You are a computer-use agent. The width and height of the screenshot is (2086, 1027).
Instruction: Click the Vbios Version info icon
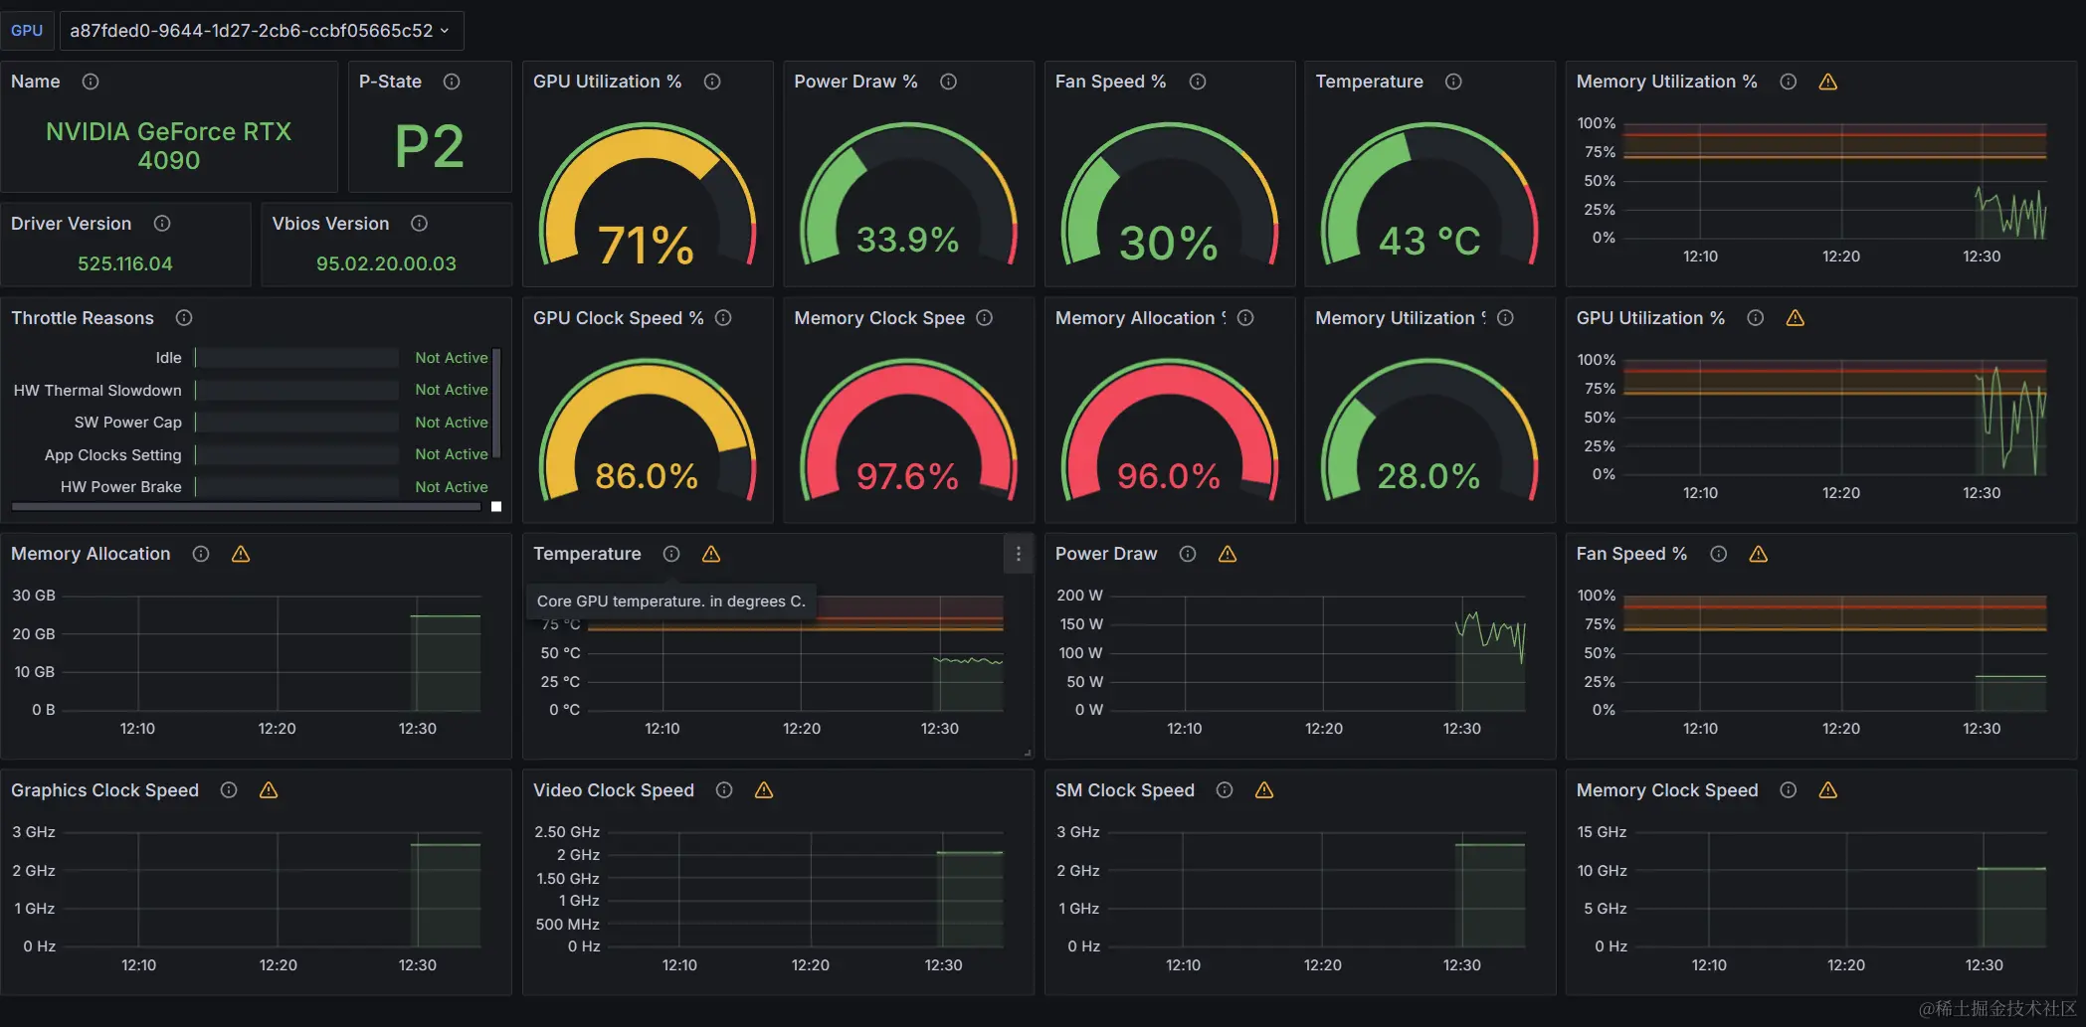(x=419, y=224)
